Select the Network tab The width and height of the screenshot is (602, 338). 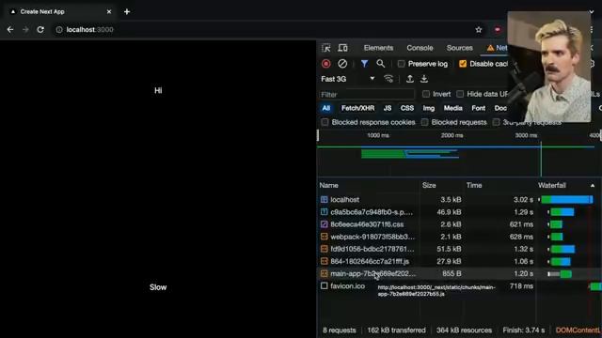[498, 48]
